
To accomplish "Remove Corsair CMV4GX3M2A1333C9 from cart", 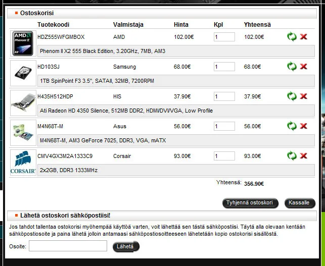I will click(304, 156).
